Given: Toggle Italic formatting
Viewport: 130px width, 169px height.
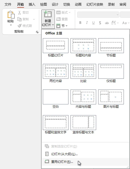Looking at the screenshot, I should click(x=87, y=23).
